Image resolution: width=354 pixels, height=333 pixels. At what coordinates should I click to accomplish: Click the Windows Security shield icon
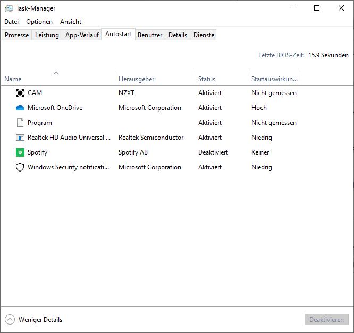pyautogui.click(x=20, y=167)
